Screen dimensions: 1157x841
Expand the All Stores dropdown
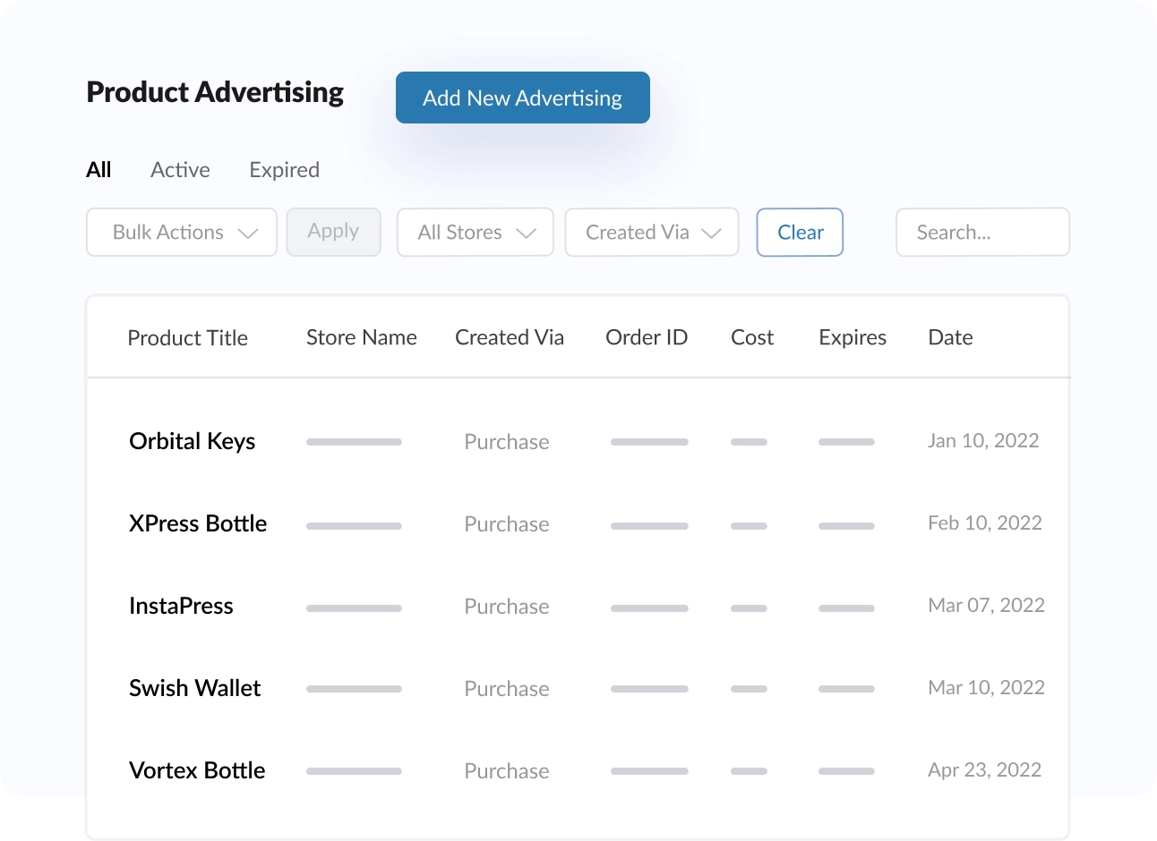pyautogui.click(x=476, y=233)
